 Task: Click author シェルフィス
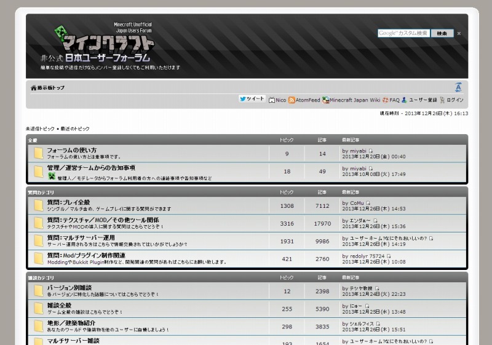pyautogui.click(x=362, y=323)
